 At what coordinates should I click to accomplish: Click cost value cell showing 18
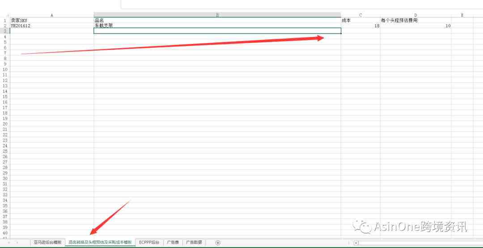tap(360, 26)
